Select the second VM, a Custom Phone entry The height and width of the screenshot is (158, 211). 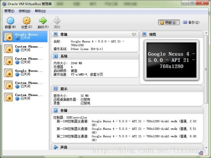click(25, 48)
